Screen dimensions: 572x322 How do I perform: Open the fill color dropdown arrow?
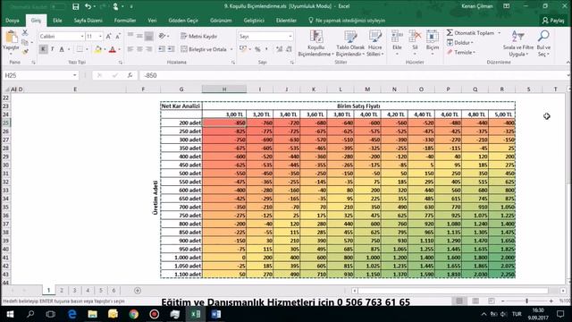tap(105, 49)
